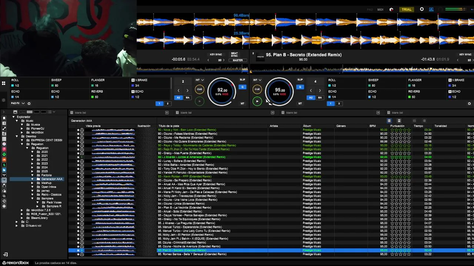Halve the loop size on right deck
This screenshot has width=474, height=266.
[x=311, y=91]
